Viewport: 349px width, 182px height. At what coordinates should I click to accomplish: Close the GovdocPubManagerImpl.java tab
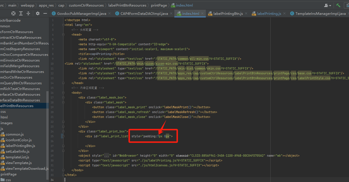(x=110, y=13)
